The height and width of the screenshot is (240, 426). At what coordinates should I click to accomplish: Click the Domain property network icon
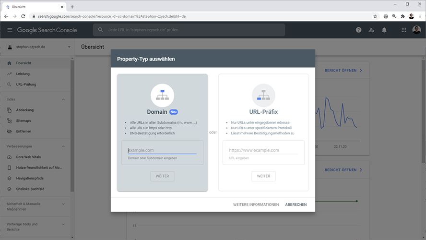pyautogui.click(x=162, y=96)
